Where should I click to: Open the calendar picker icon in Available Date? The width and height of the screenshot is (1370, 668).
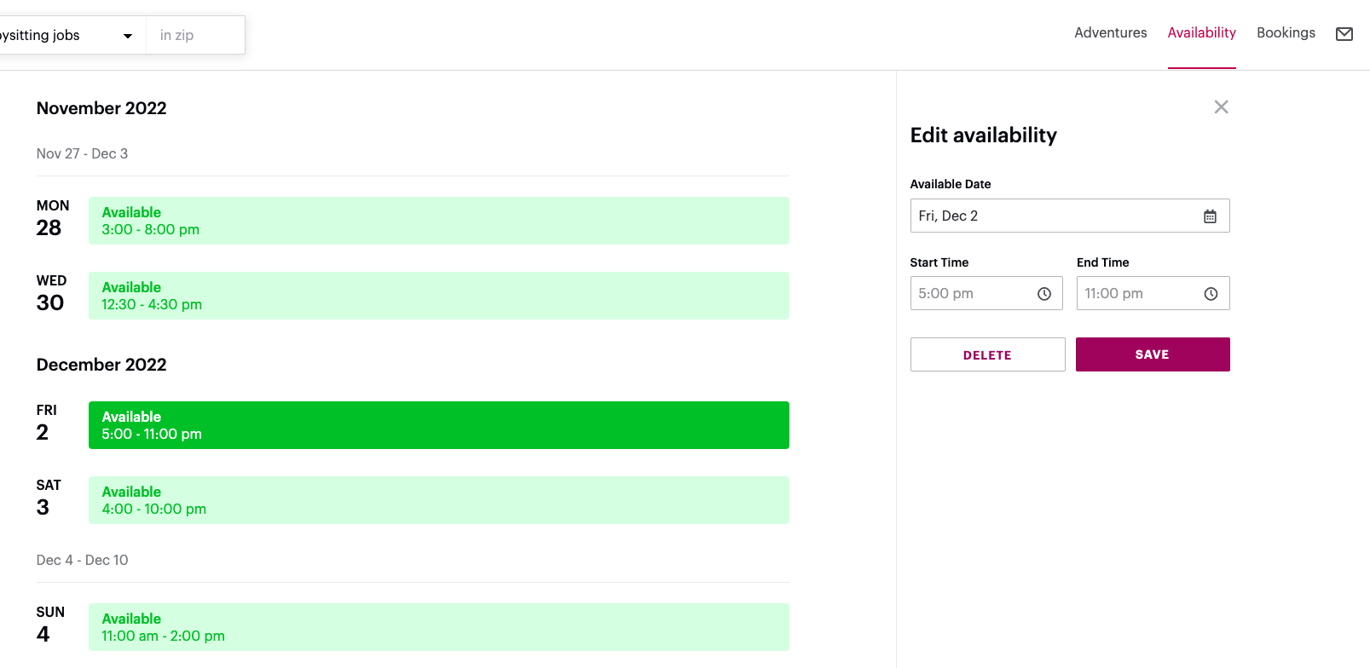pyautogui.click(x=1210, y=216)
